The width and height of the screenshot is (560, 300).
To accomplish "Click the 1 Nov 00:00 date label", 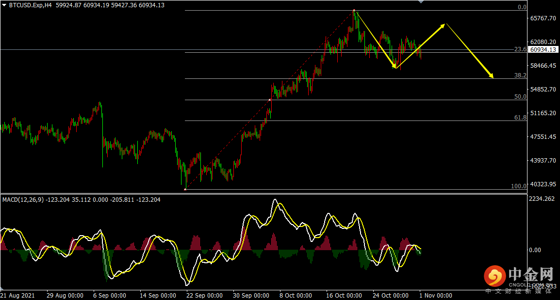I will click(x=436, y=295).
